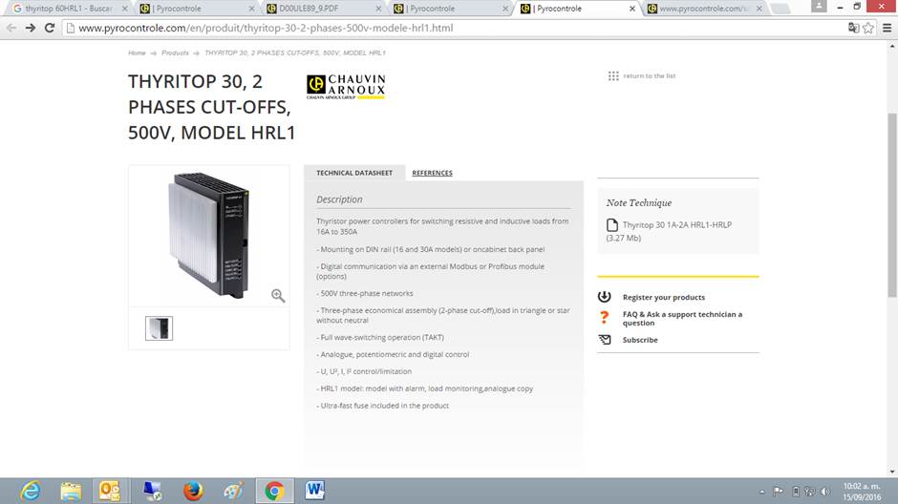Click the Subscribe envelope icon
The image size is (898, 504).
pyautogui.click(x=605, y=340)
